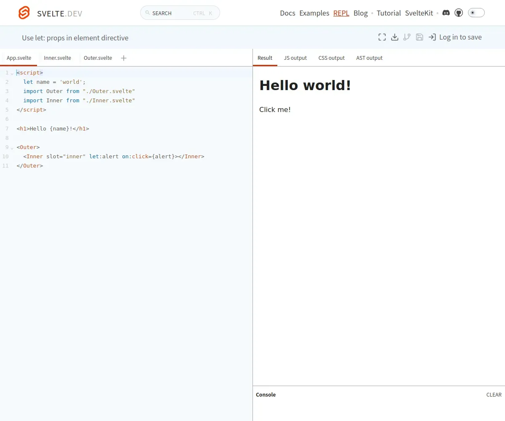This screenshot has width=505, height=421.
Task: Switch to the Inner.svelte tab
Action: point(57,58)
